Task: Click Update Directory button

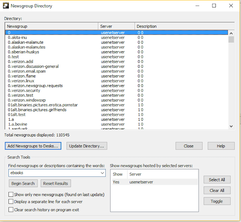Action: tap(87, 146)
